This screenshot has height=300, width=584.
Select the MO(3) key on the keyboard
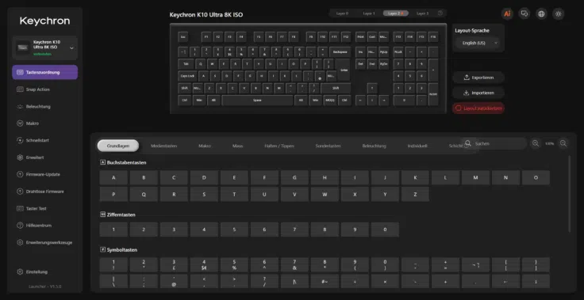(x=329, y=101)
